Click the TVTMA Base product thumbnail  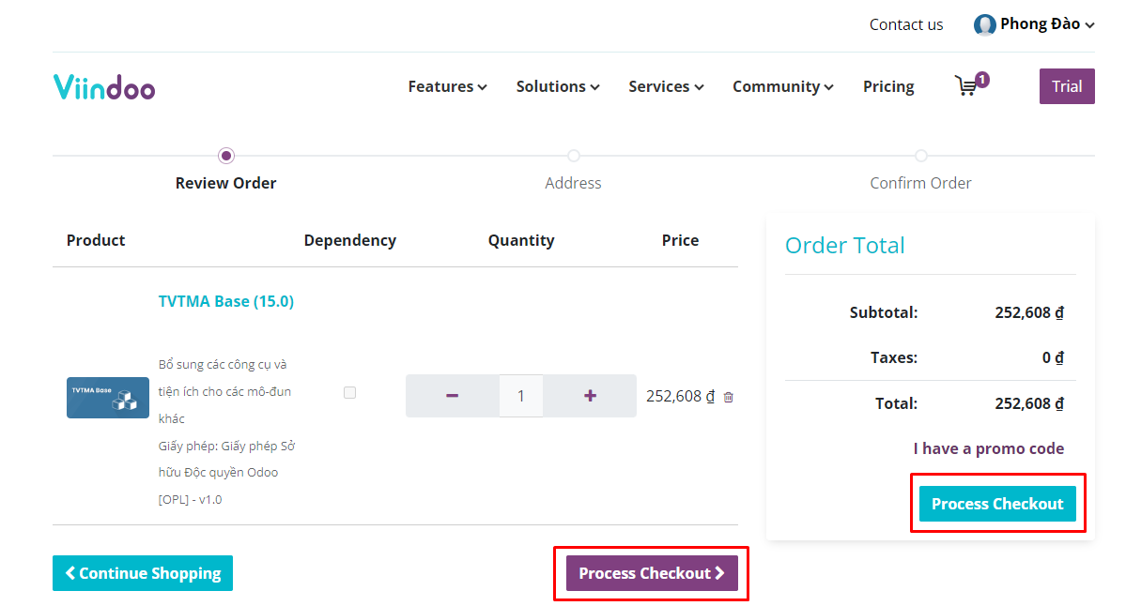(x=107, y=398)
